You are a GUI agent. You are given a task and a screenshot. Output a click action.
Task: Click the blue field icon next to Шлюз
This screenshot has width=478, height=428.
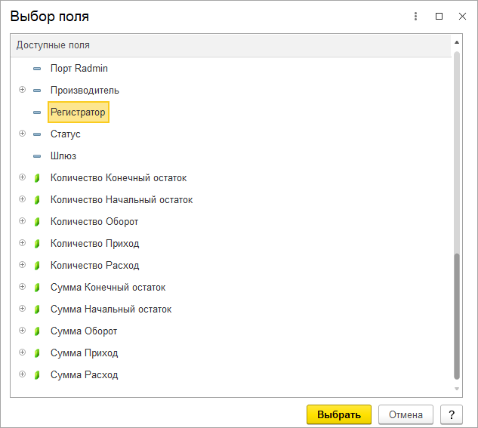coord(37,156)
